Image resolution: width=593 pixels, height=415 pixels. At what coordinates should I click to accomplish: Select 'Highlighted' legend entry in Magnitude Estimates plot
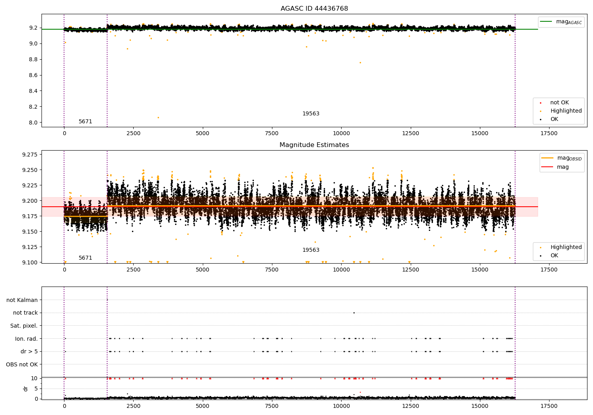566,247
